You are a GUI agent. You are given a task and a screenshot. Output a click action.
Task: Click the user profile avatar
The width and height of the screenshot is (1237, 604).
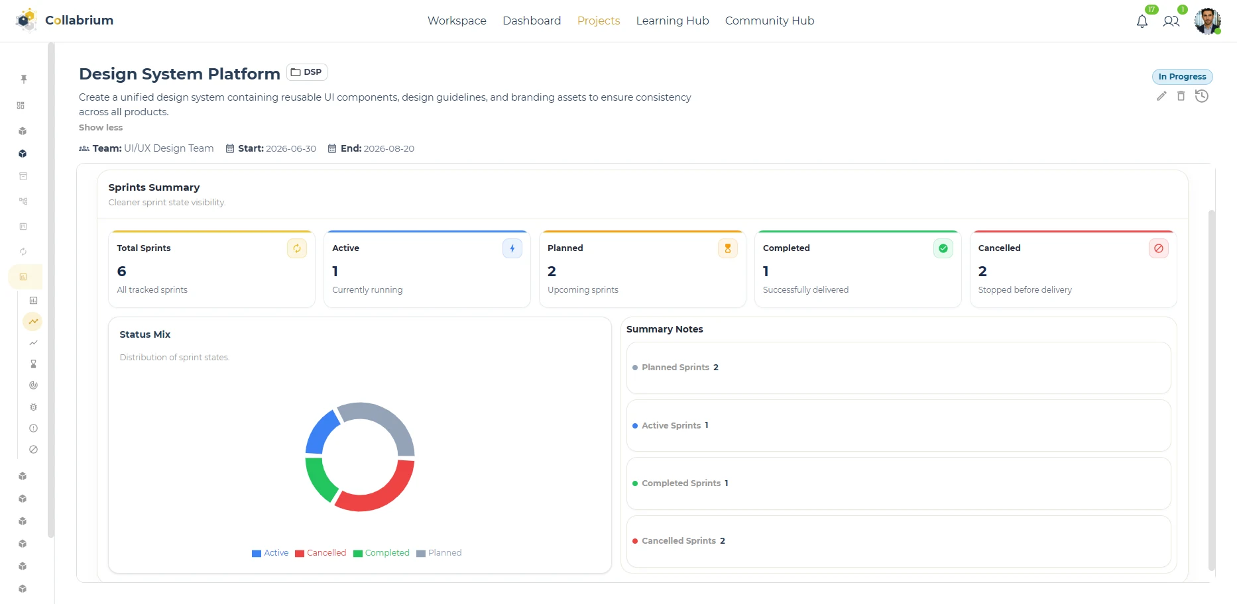1207,21
